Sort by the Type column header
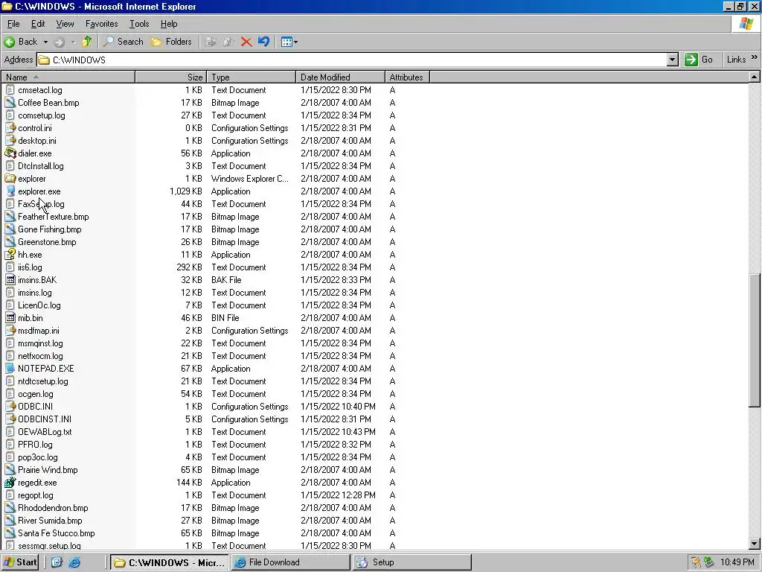762x572 pixels. tap(252, 77)
